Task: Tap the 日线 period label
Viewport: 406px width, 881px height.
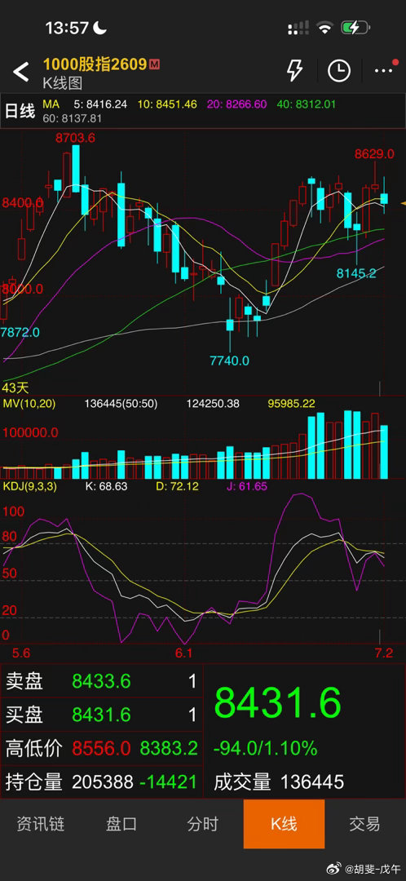Action: (x=20, y=111)
